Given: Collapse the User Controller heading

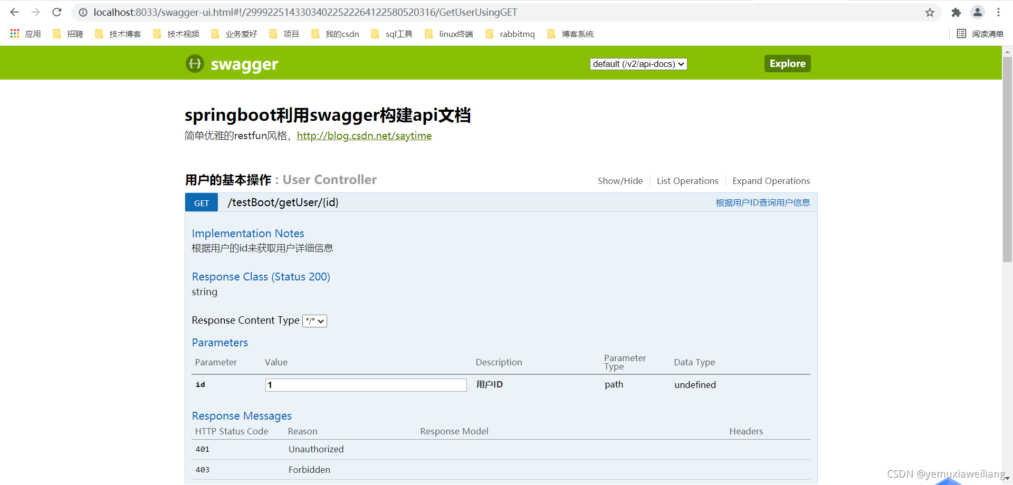Looking at the screenshot, I should [281, 180].
